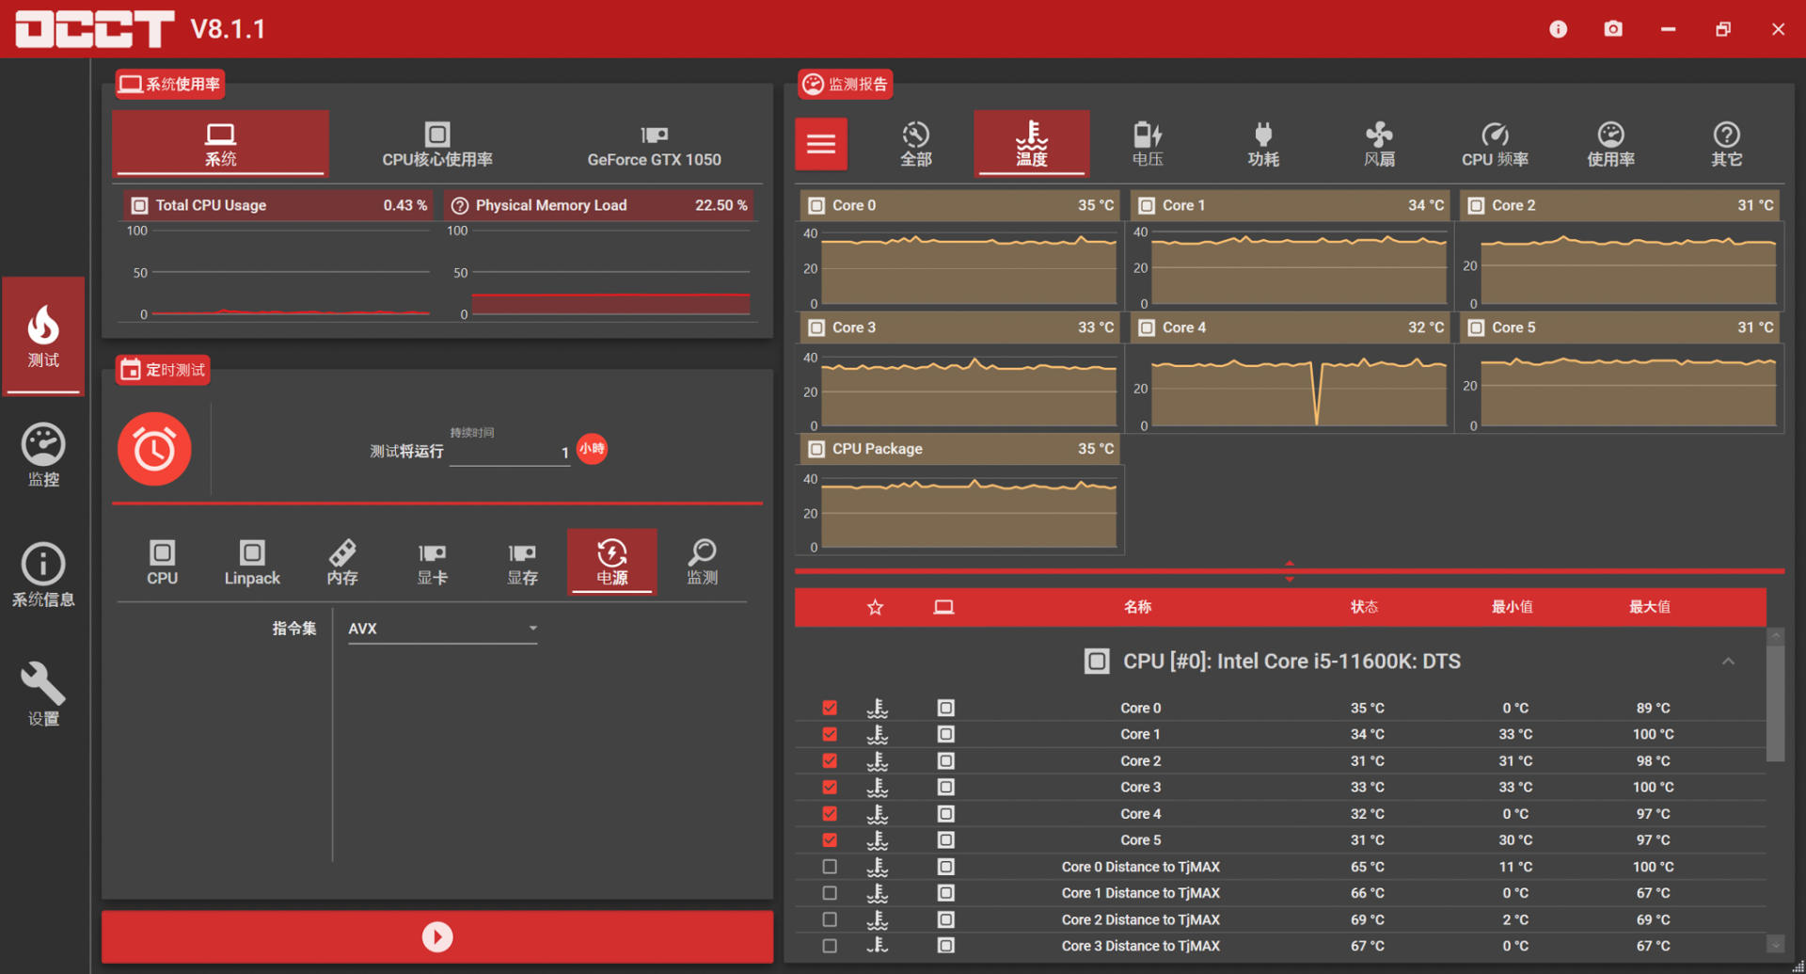Switch to CPU核心使用率 tab
1806x974 pixels.
[x=437, y=144]
